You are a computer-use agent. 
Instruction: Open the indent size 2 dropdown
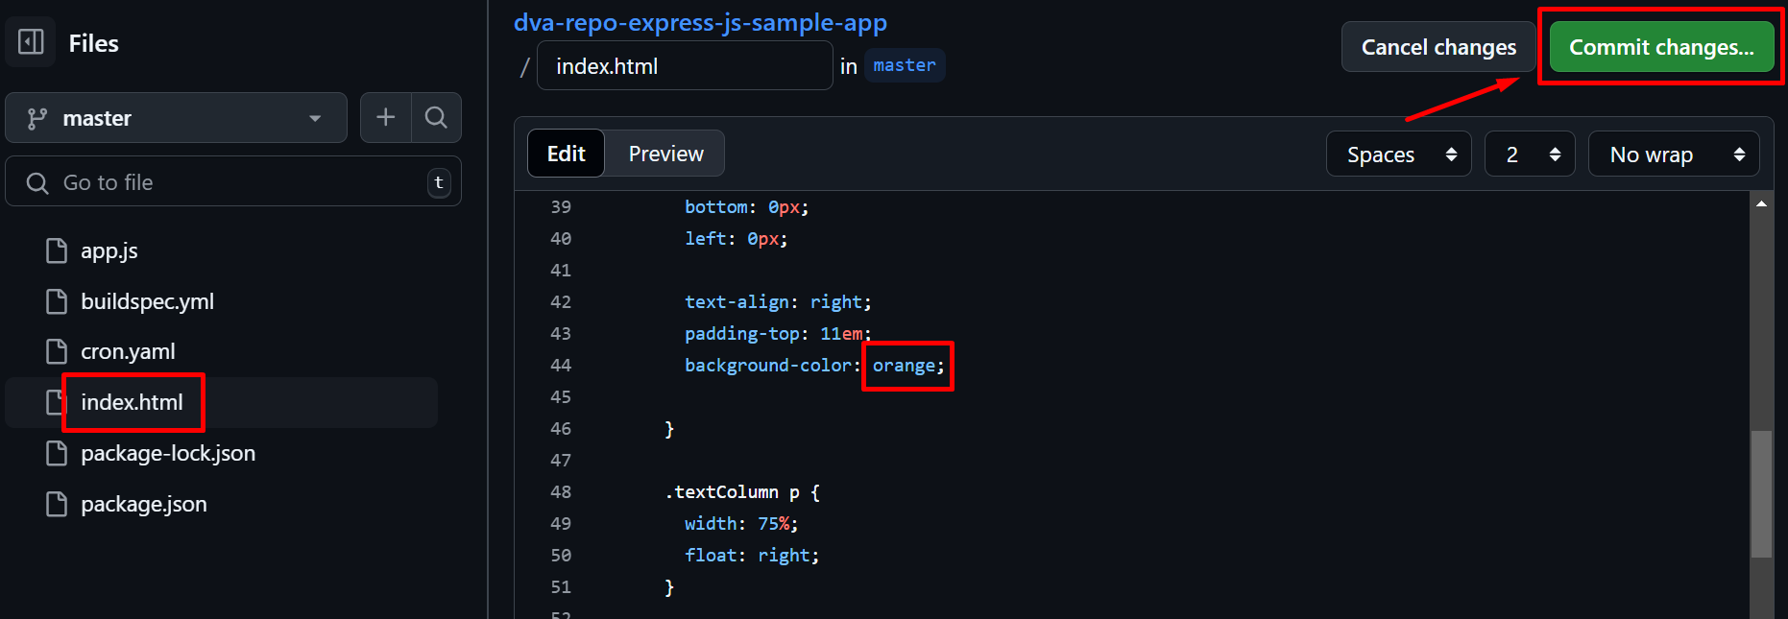coord(1529,155)
